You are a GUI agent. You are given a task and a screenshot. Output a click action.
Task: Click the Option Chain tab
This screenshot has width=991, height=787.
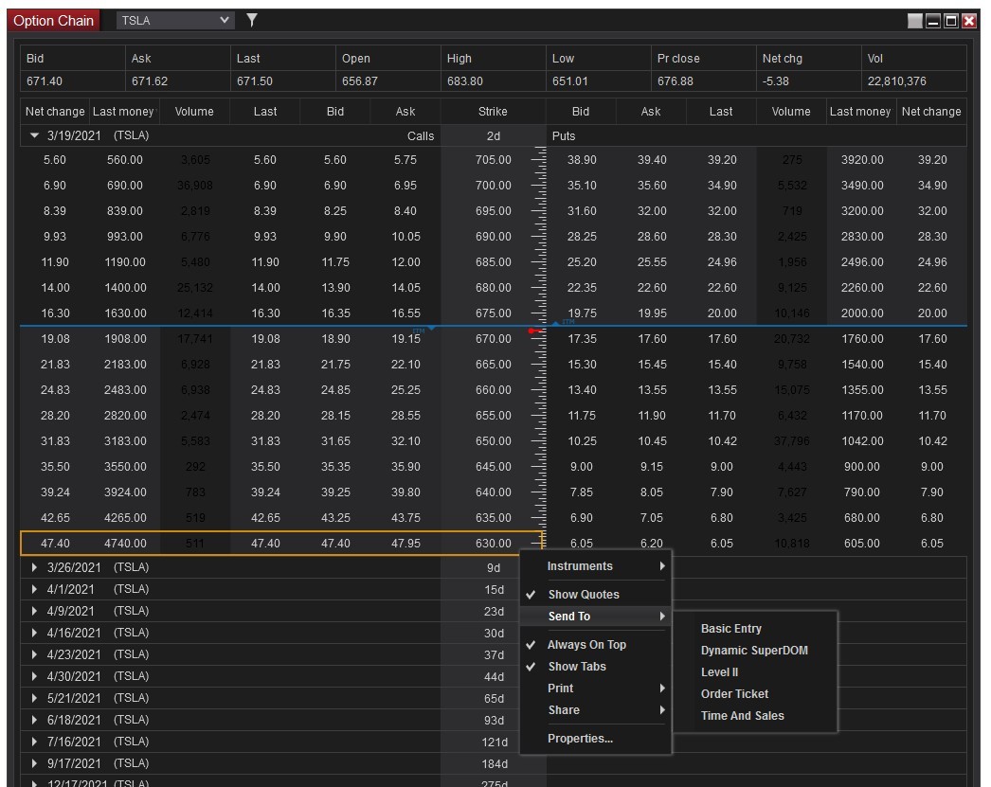[54, 21]
